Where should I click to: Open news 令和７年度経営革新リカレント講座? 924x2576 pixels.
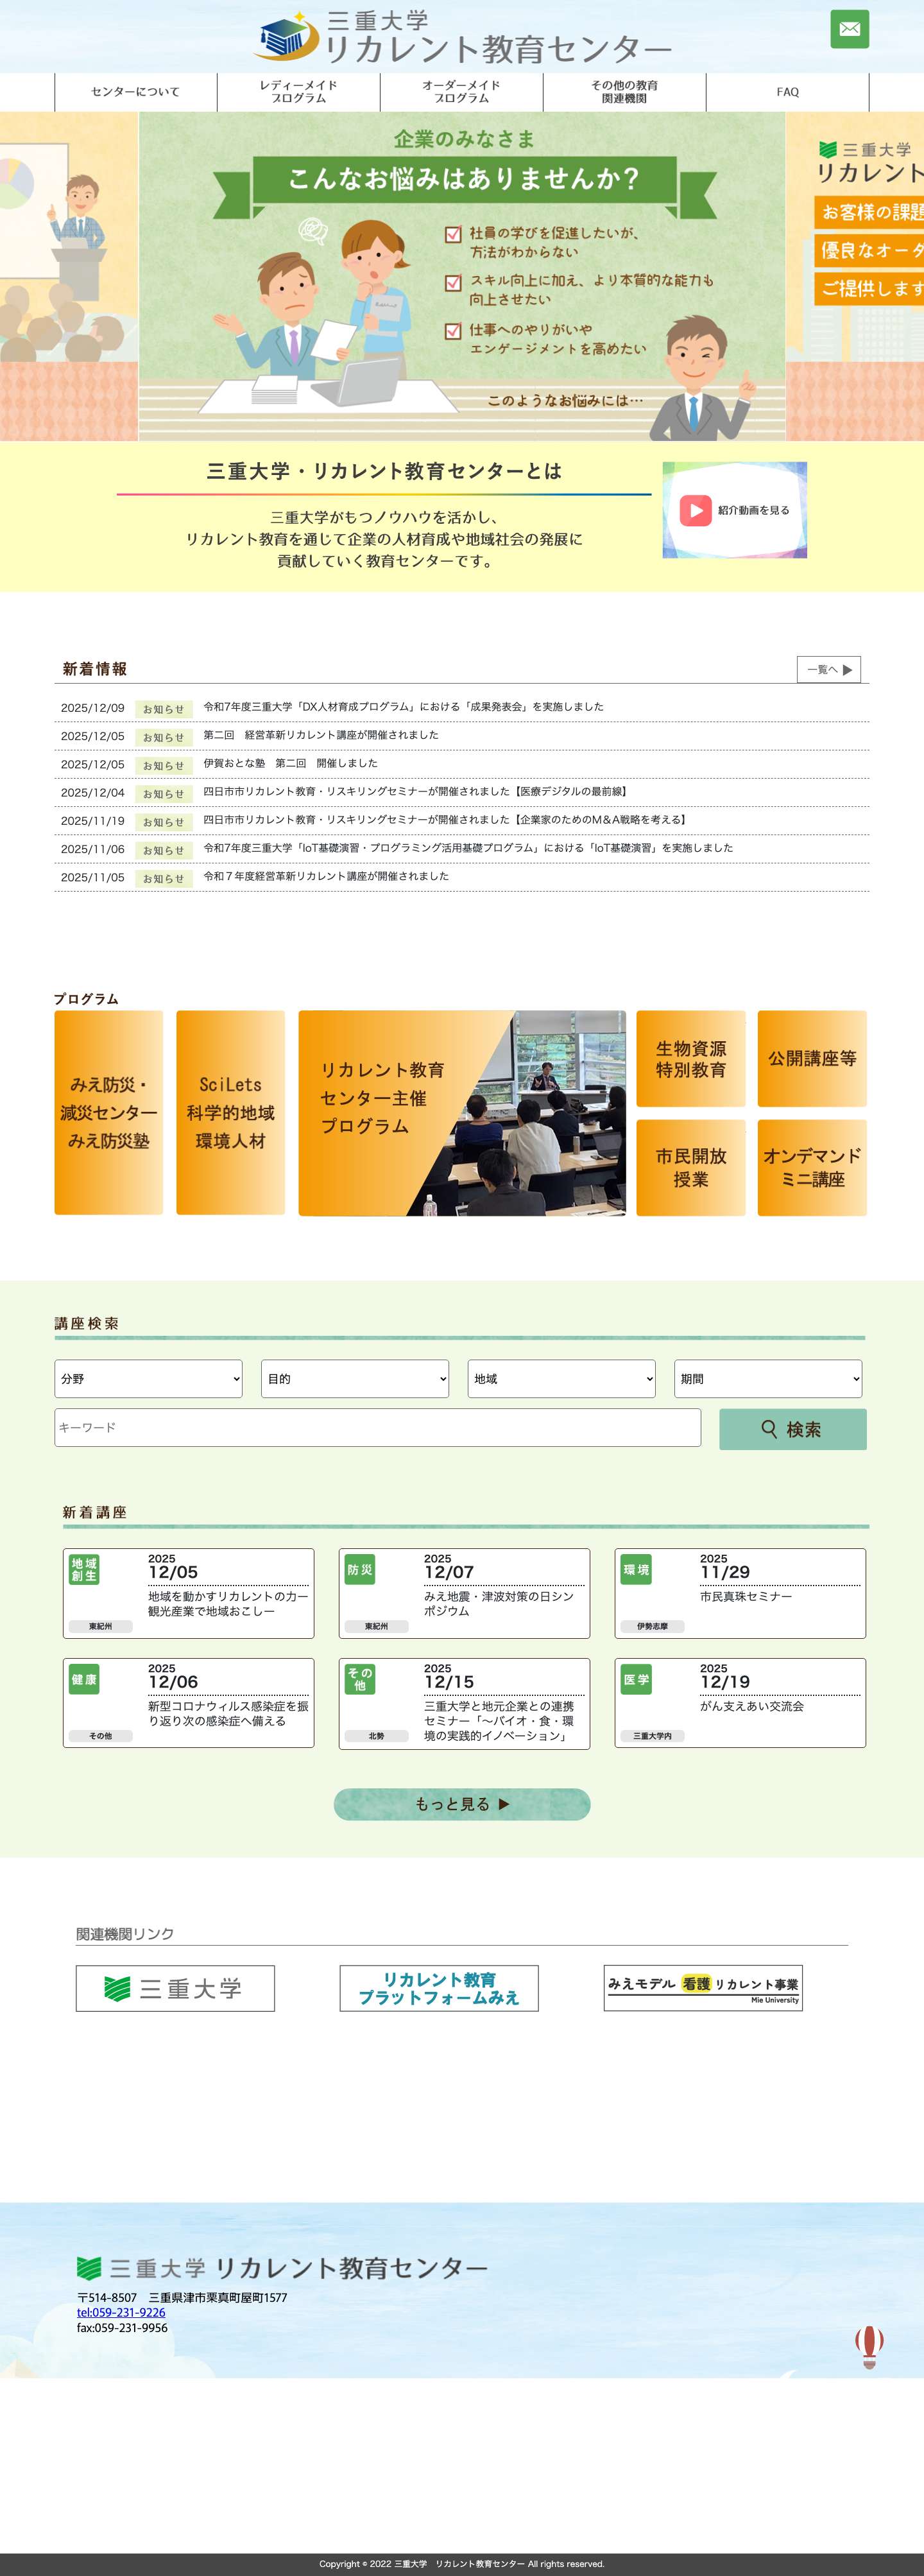click(x=326, y=876)
